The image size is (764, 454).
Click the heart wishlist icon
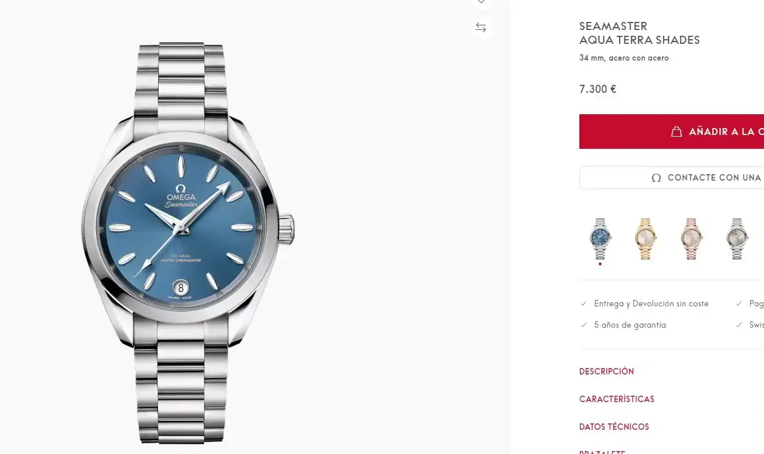[x=481, y=2]
